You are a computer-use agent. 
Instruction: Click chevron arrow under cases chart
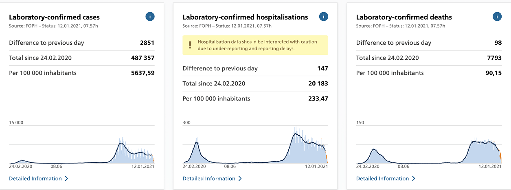tap(66, 179)
